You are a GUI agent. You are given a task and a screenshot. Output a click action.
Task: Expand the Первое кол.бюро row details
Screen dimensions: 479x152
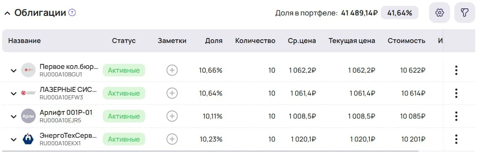click(x=13, y=71)
